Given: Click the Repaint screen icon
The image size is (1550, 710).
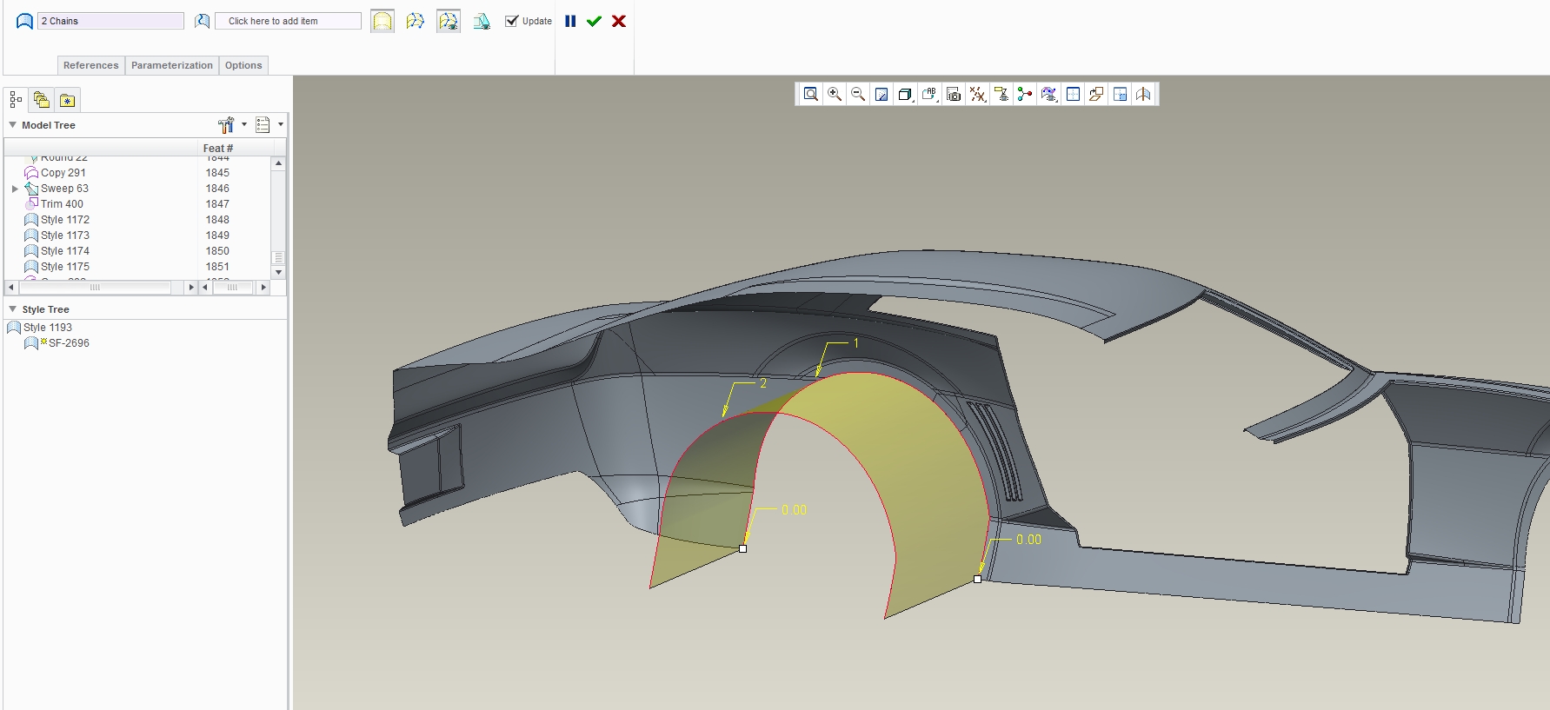Looking at the screenshot, I should tap(881, 94).
